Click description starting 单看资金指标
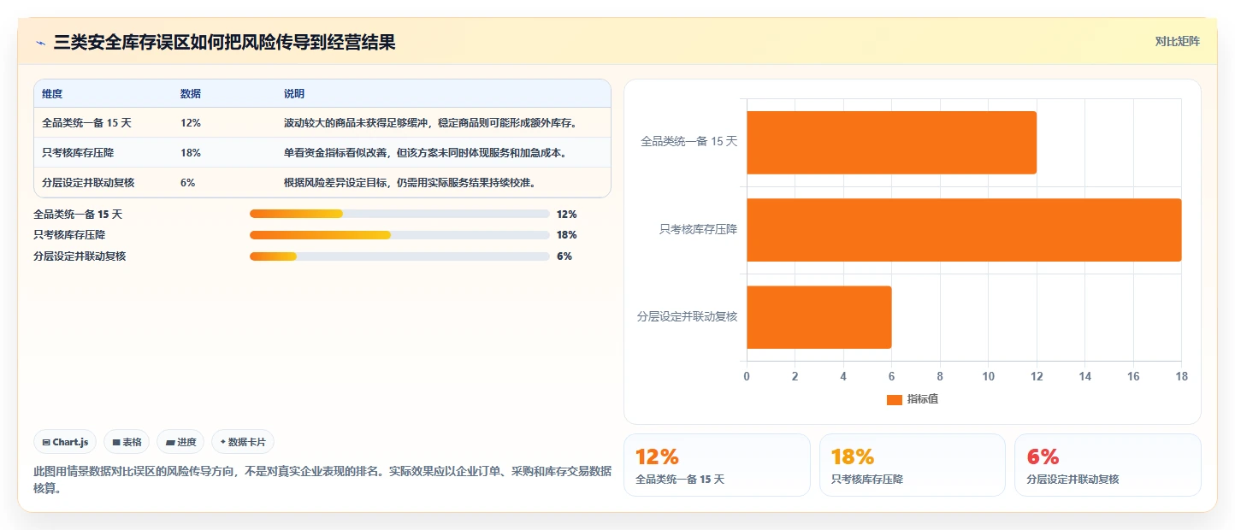 (425, 152)
